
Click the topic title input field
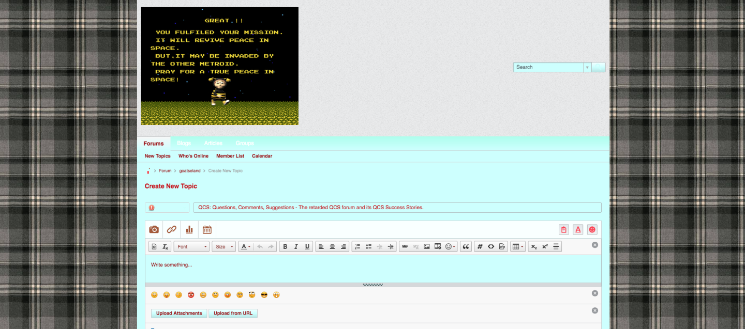click(397, 208)
